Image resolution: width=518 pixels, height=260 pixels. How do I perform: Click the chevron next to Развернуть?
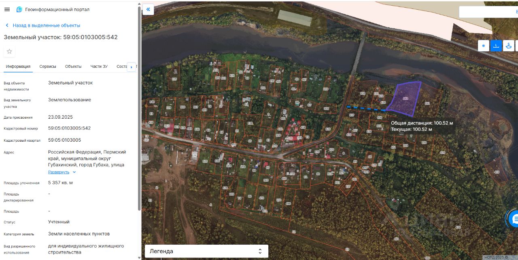[x=74, y=172]
